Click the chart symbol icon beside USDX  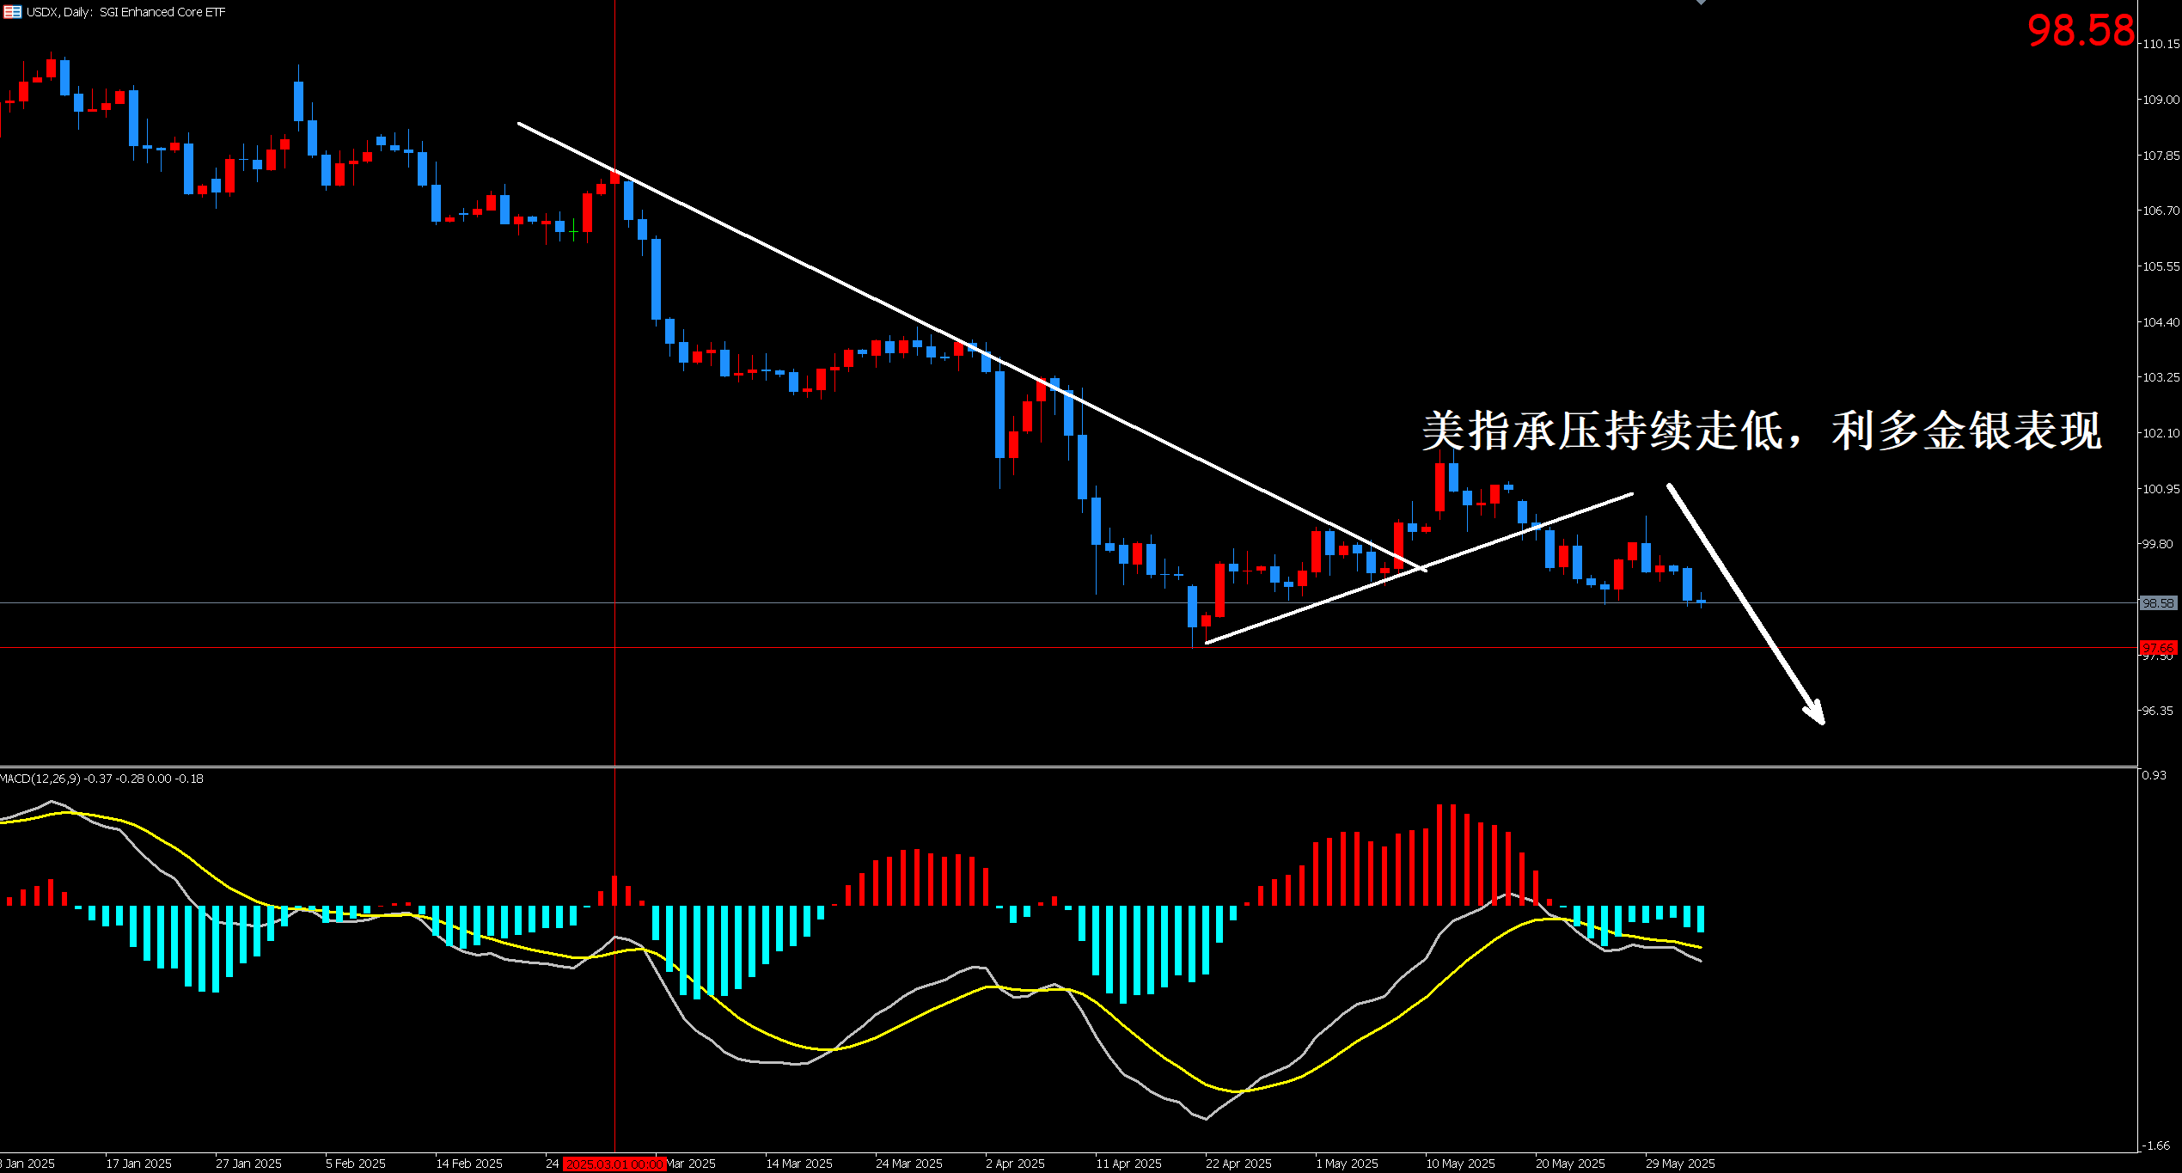tap(12, 12)
